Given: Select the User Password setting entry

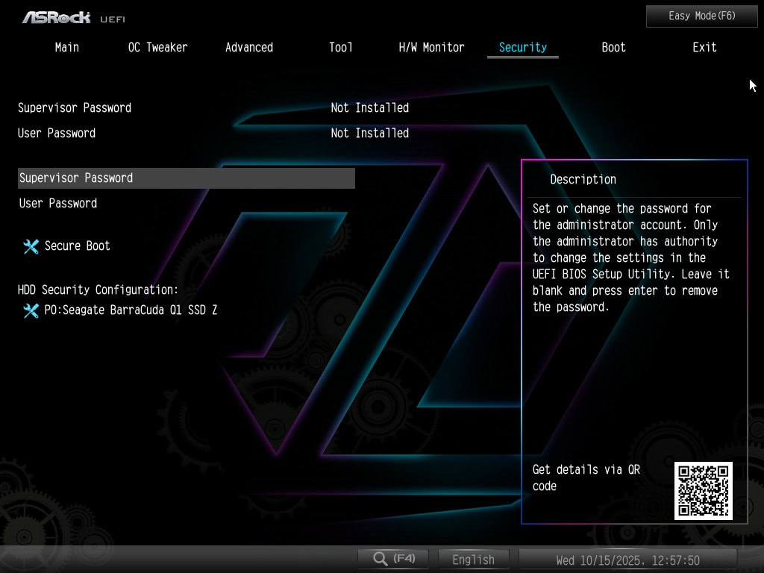Looking at the screenshot, I should [x=58, y=203].
